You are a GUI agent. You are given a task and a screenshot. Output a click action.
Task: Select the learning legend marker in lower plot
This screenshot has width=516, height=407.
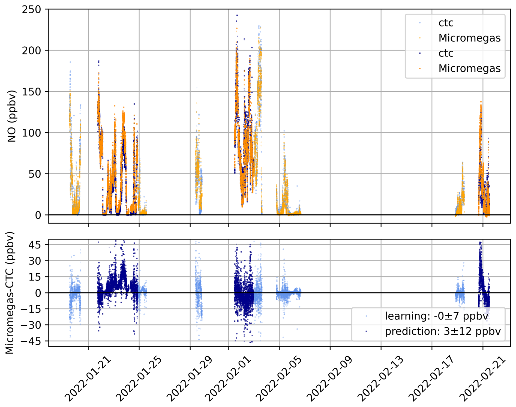[x=366, y=316]
